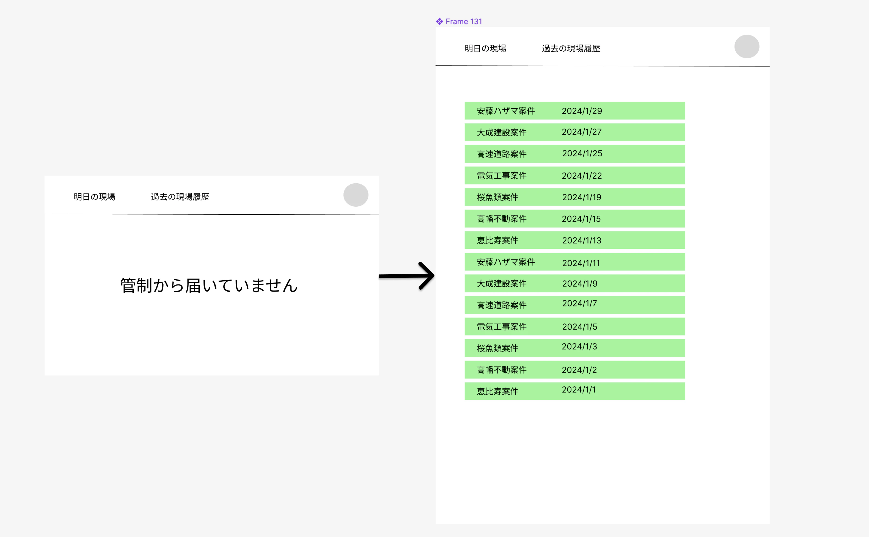
Task: Select the Frame 131 component label
Action: 463,21
